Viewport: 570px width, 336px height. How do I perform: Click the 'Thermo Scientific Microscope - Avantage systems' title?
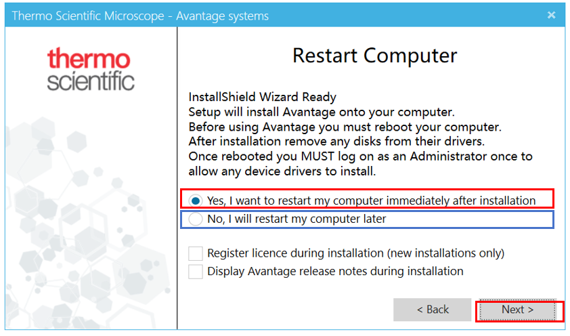point(140,16)
